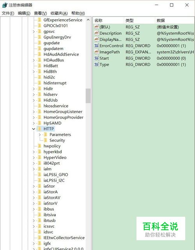195x250 pixels.
Task: Open the 编辑(E) menu
Action: pos(24,13)
